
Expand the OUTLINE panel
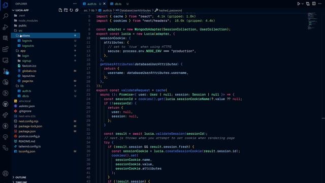21,177
